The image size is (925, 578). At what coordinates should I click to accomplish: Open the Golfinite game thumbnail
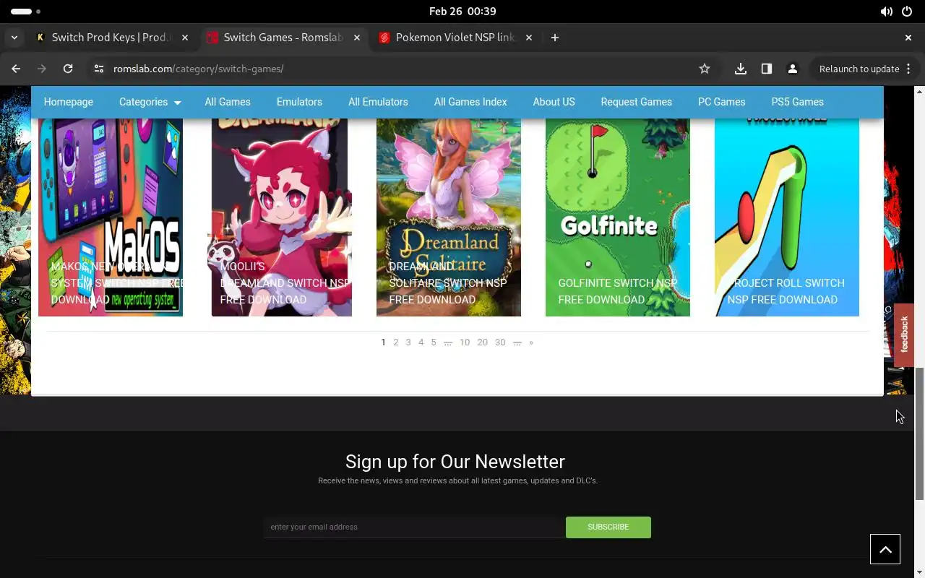coord(618,217)
